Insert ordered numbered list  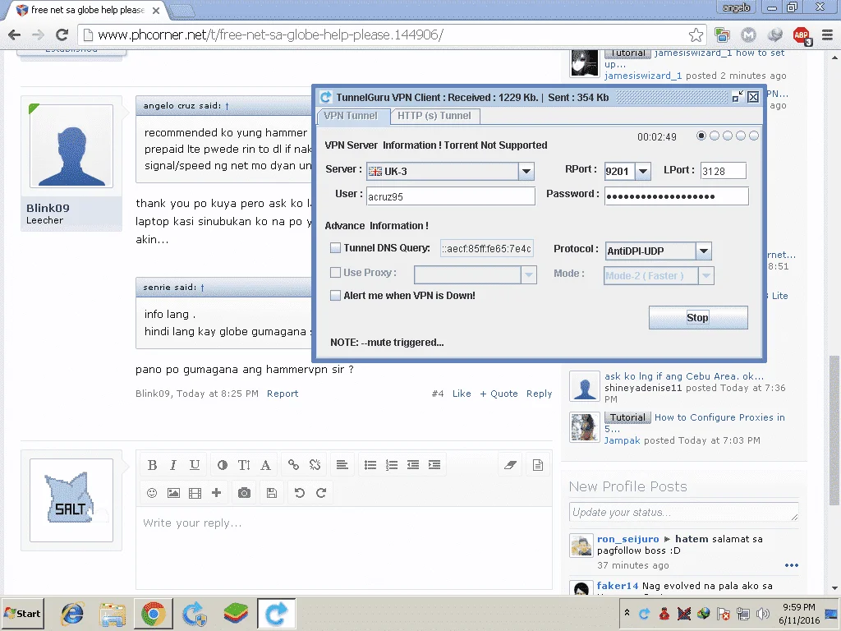pos(392,465)
